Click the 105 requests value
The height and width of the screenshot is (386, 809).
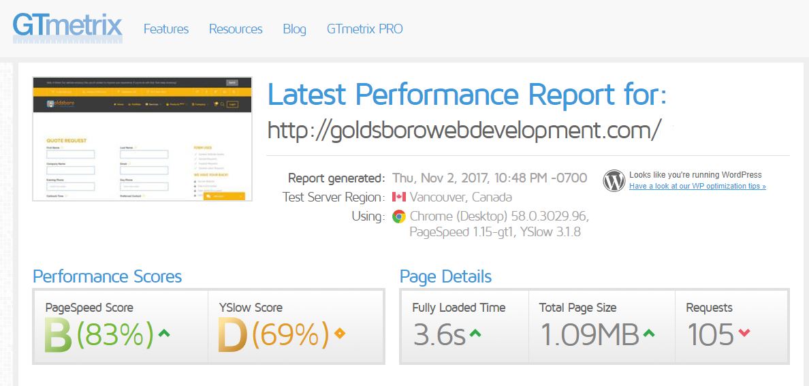(711, 335)
